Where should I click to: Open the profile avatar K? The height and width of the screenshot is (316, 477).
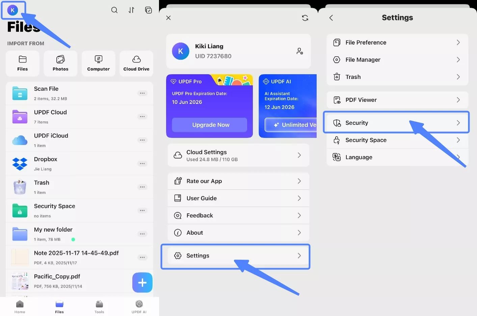(x=13, y=10)
